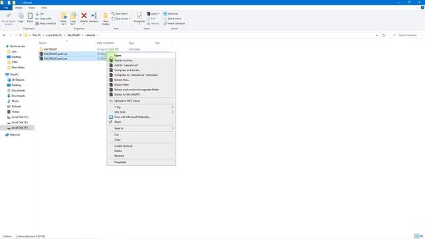Click the Properties icon in the ribbon
Screen dimensions: 425x239
point(139,16)
